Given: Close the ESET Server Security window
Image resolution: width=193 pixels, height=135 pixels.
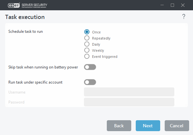Looking at the screenshot, I should [183, 5].
